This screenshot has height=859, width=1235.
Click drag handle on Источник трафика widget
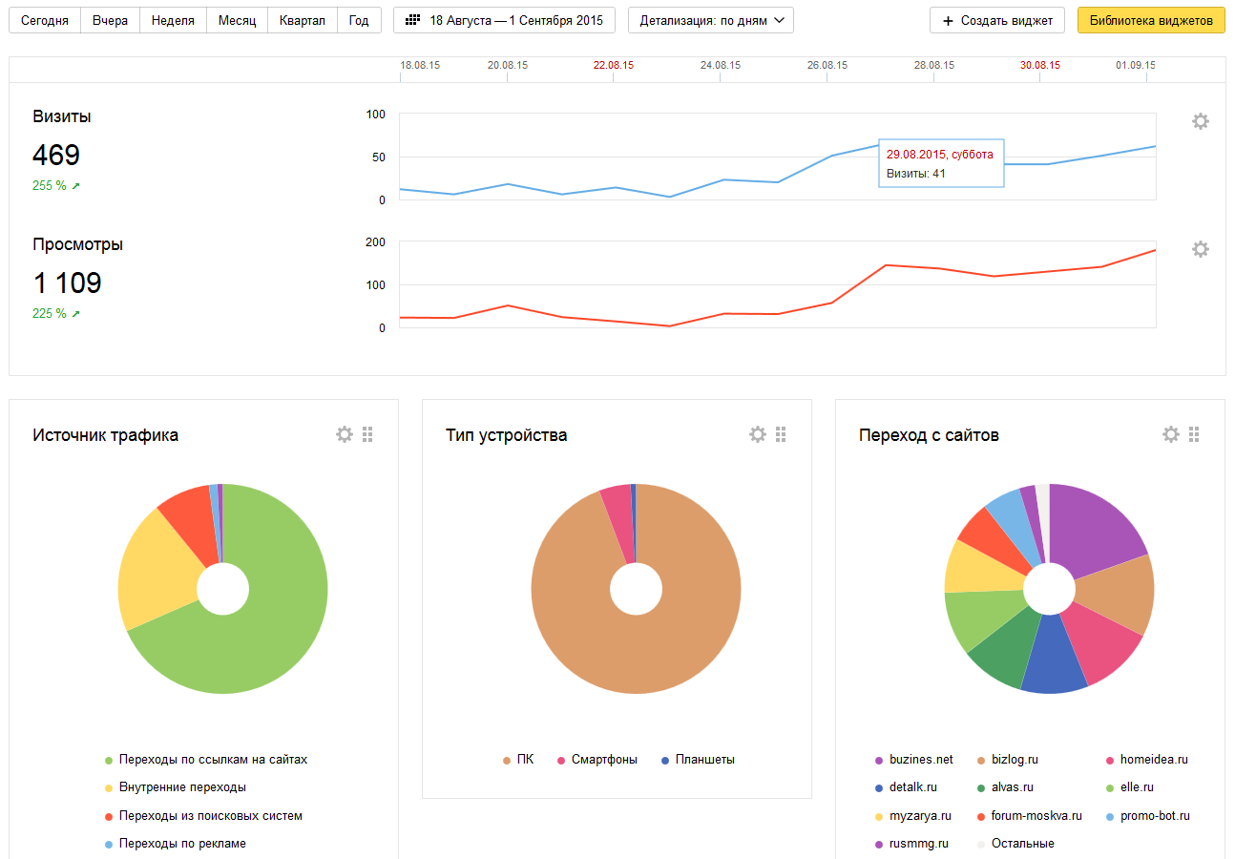[x=368, y=434]
